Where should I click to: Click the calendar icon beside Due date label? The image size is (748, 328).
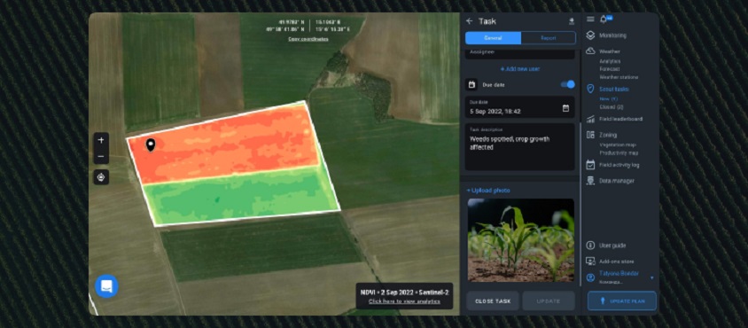(x=471, y=84)
